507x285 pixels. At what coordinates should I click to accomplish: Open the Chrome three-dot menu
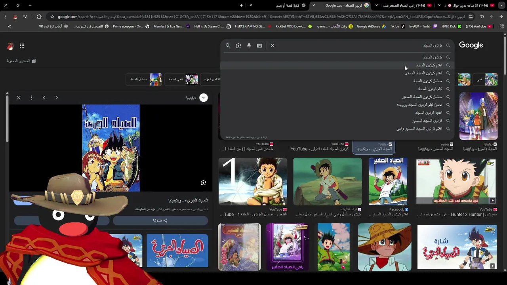pyautogui.click(x=6, y=17)
